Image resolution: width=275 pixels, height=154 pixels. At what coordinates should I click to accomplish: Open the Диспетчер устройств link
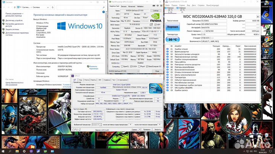click(14, 21)
